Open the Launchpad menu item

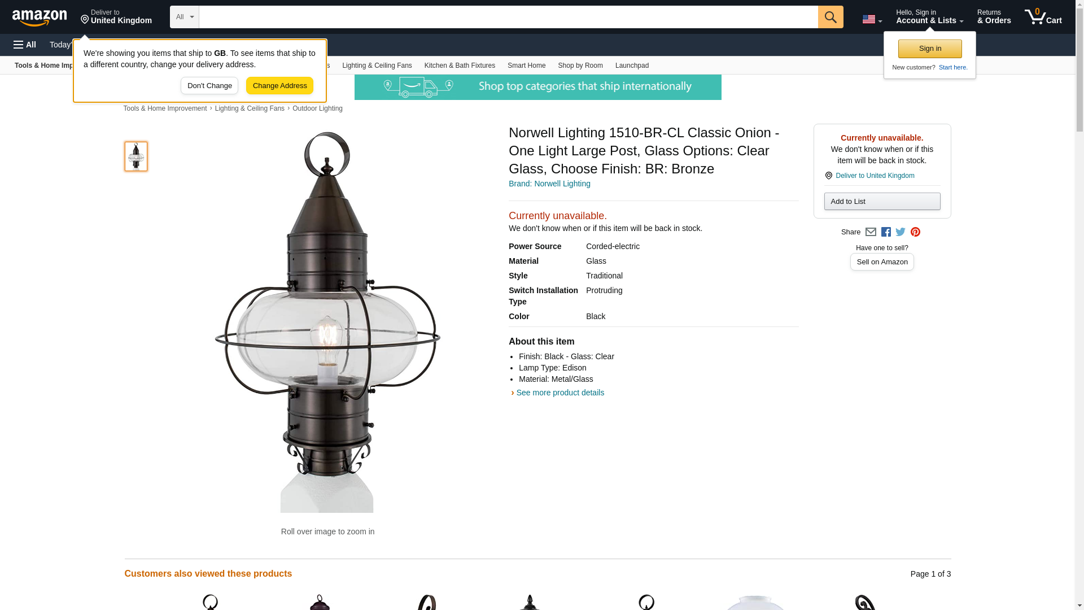click(x=632, y=66)
